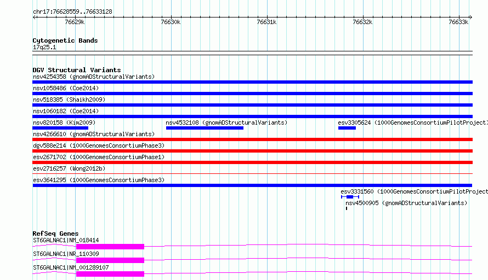The width and height of the screenshot is (488, 280).
Task: Click the 76633k ruler tick label
Action: (458, 22)
